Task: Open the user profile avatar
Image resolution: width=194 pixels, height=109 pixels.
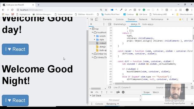Action: [187, 10]
